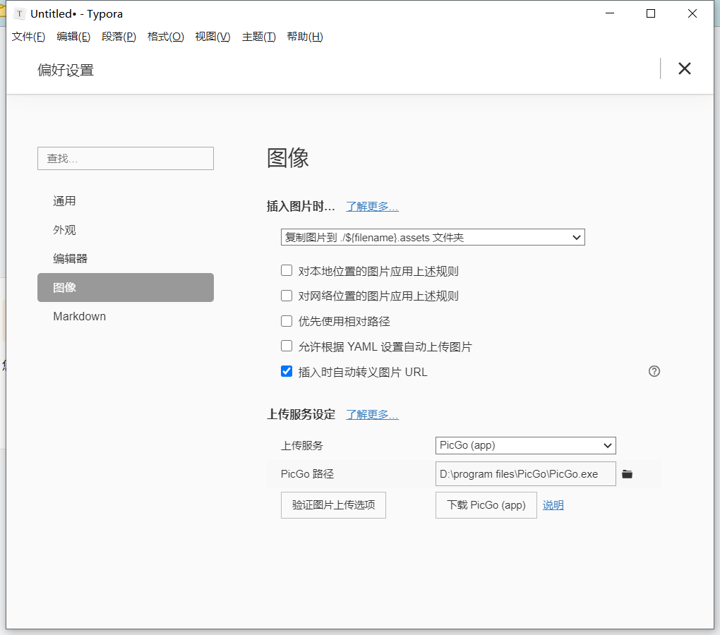Image resolution: width=720 pixels, height=635 pixels.
Task: Toggle YAML auto-upload images checkbox
Action: [x=287, y=346]
